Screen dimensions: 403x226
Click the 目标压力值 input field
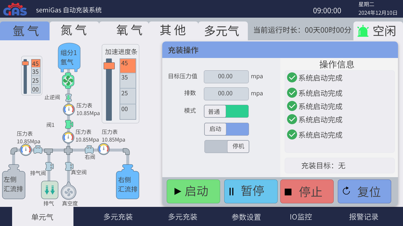226,77
